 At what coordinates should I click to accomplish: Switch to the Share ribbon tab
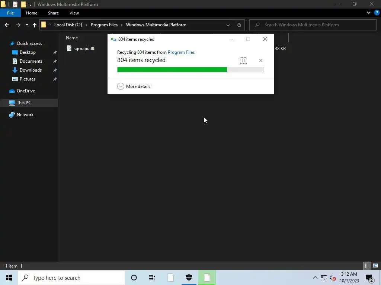[53, 13]
